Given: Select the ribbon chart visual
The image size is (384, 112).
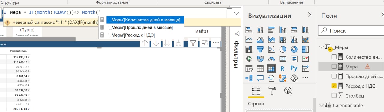Looking at the screenshot, I should [305, 40].
